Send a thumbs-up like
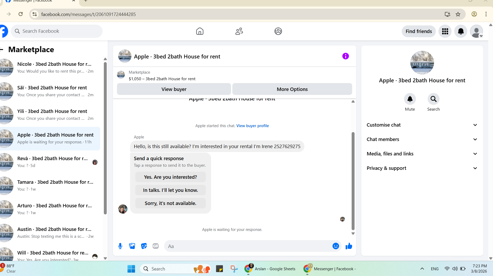The image size is (493, 276). tap(349, 246)
